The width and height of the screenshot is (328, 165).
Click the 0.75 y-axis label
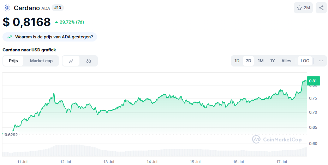point(313,98)
